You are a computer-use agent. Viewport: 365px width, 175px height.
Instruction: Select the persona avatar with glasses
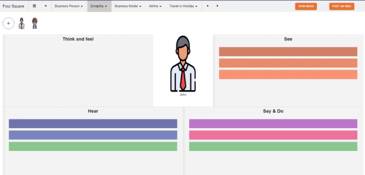pyautogui.click(x=35, y=24)
